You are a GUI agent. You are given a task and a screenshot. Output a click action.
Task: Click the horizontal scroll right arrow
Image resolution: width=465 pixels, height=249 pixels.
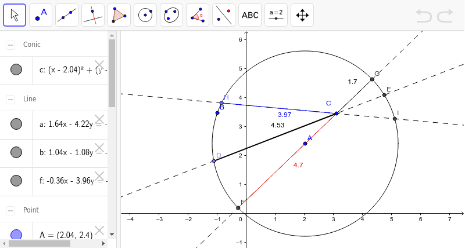point(103,243)
